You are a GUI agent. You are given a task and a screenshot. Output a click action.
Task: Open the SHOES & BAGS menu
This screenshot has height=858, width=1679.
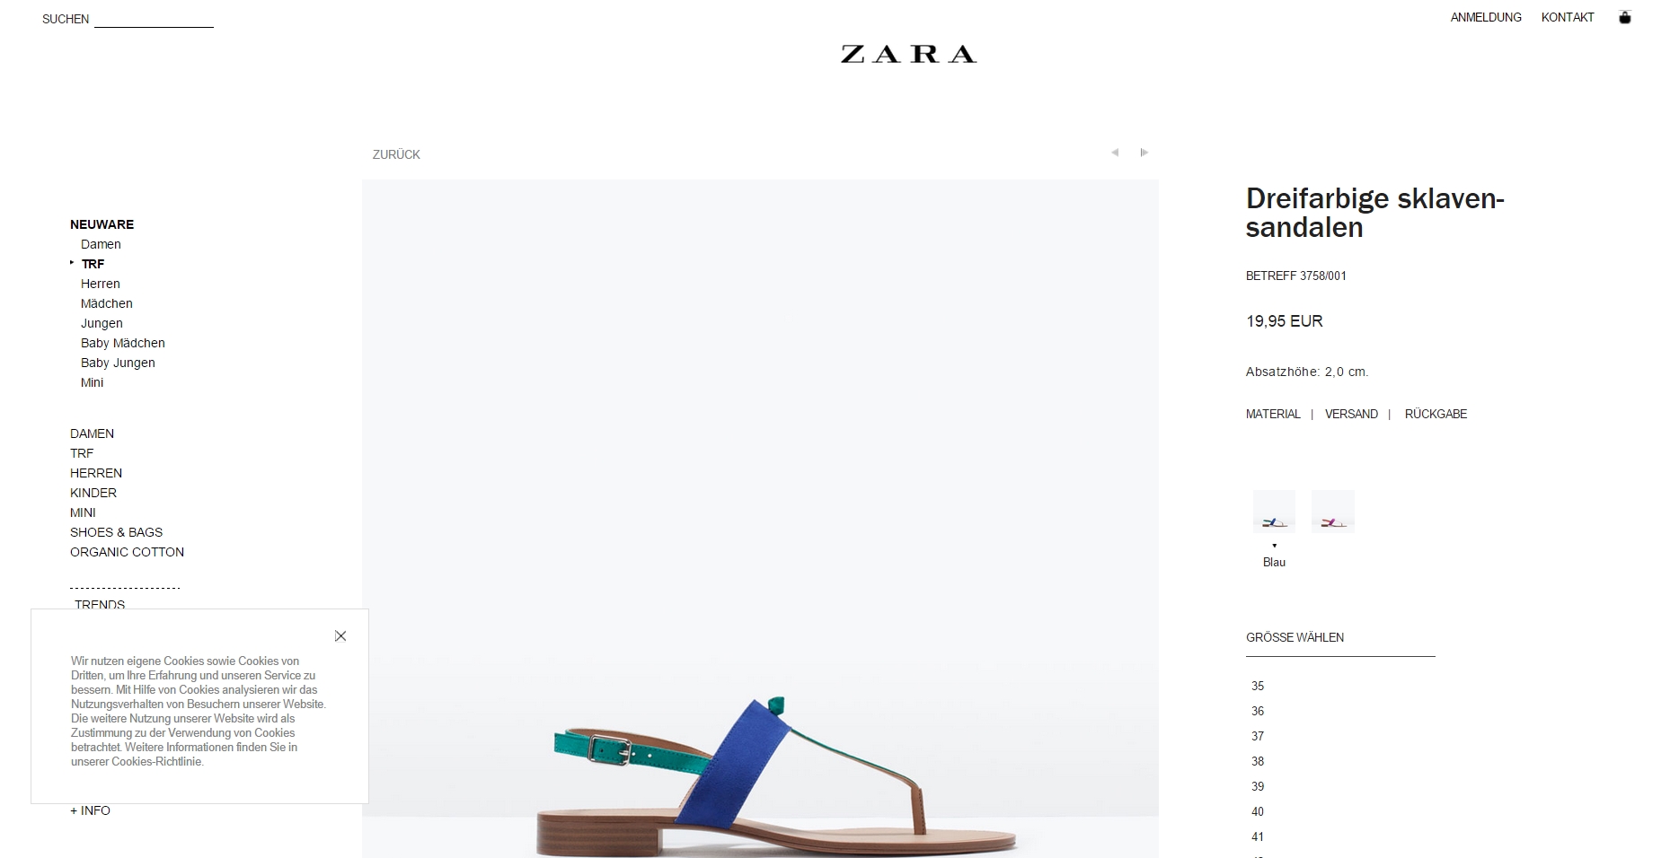coord(117,532)
